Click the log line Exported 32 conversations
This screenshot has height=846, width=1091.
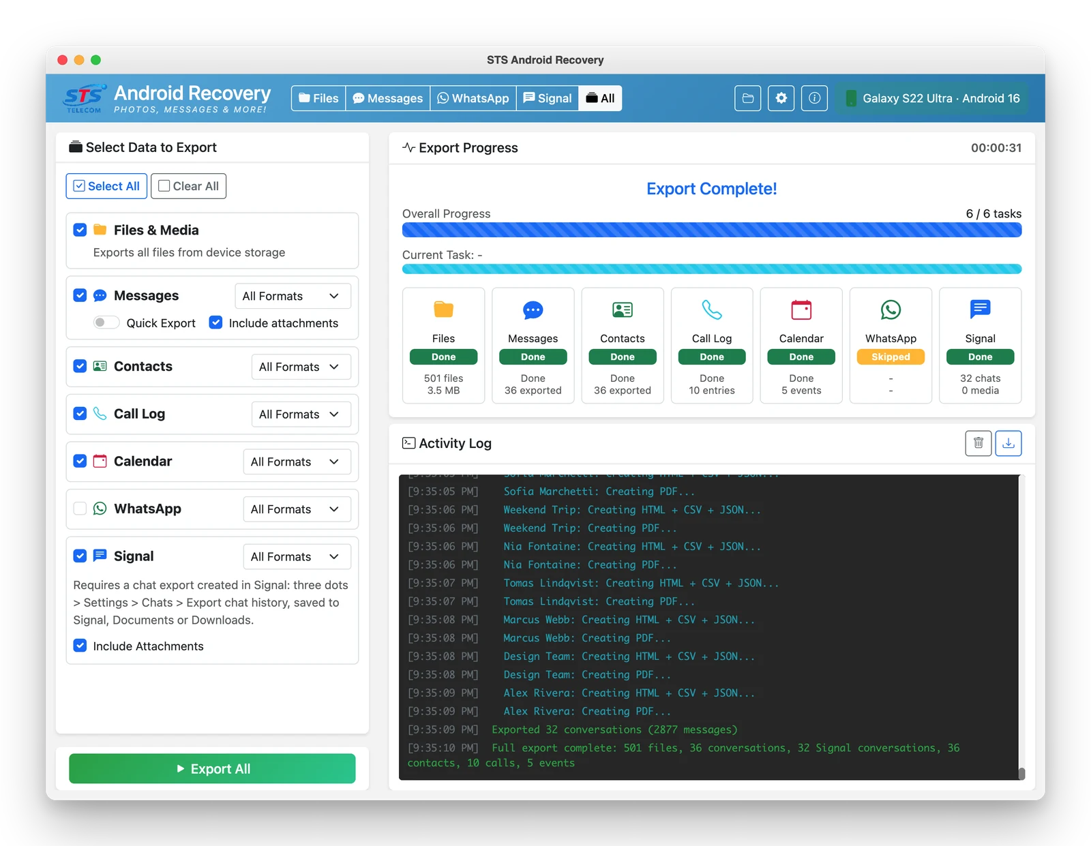[x=614, y=729]
